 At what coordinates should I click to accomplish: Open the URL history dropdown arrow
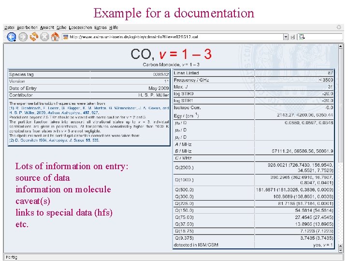click(x=286, y=37)
